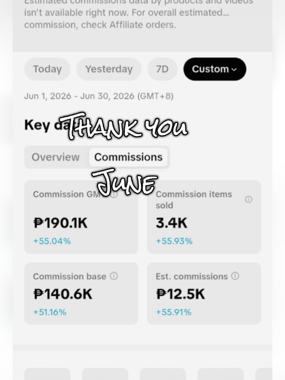Open the Est. commissions ₱12.5K card
The height and width of the screenshot is (380, 285).
click(204, 294)
